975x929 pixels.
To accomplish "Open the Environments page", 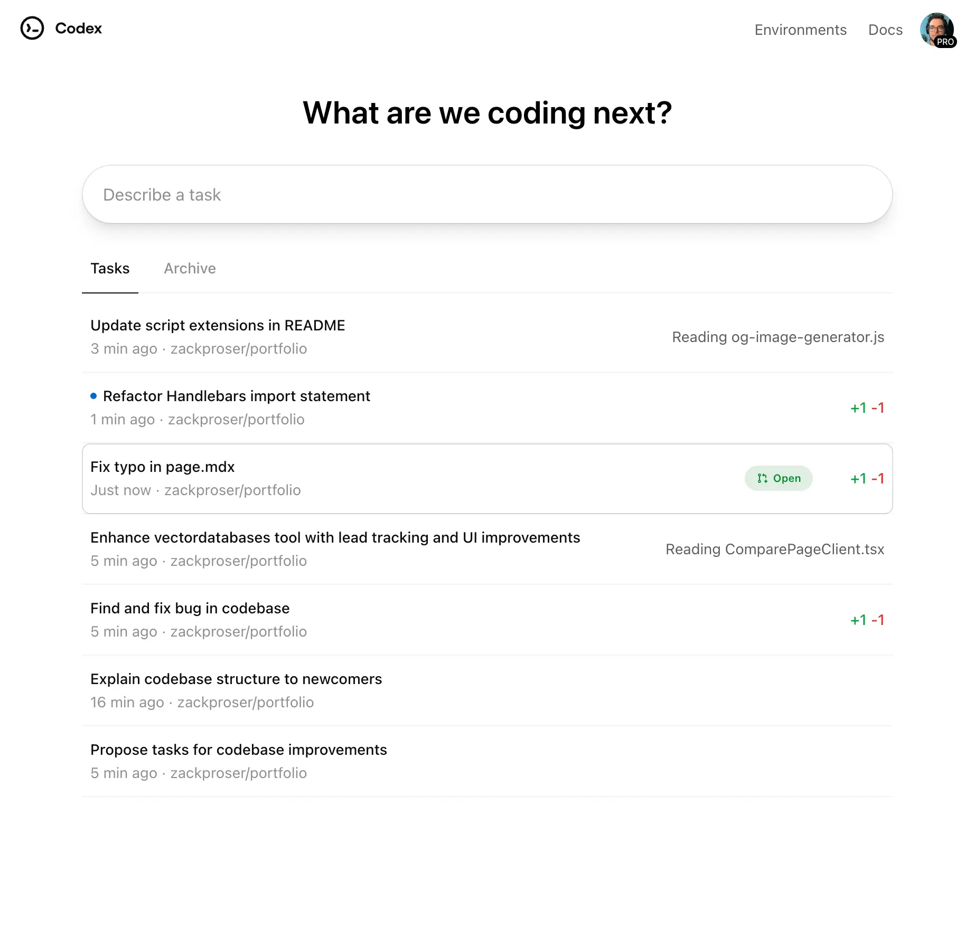I will [x=800, y=30].
